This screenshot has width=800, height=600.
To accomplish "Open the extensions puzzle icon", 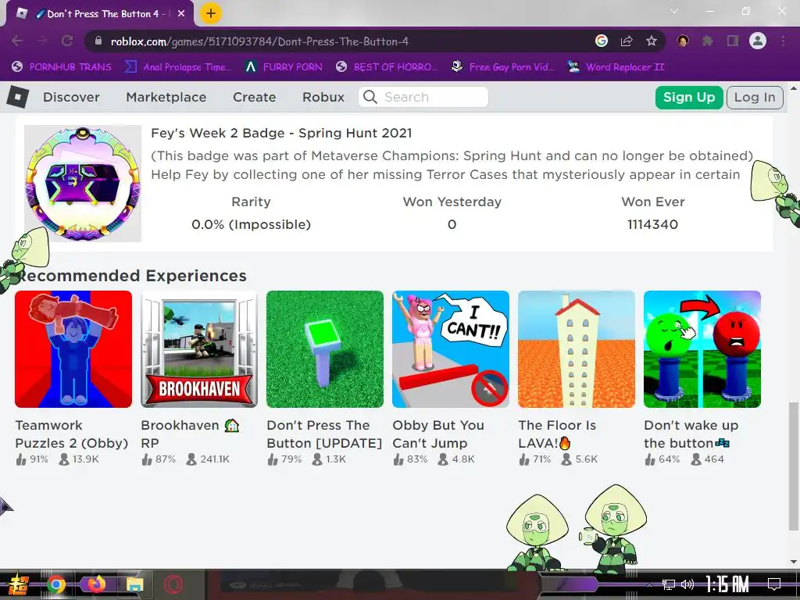I will (708, 41).
